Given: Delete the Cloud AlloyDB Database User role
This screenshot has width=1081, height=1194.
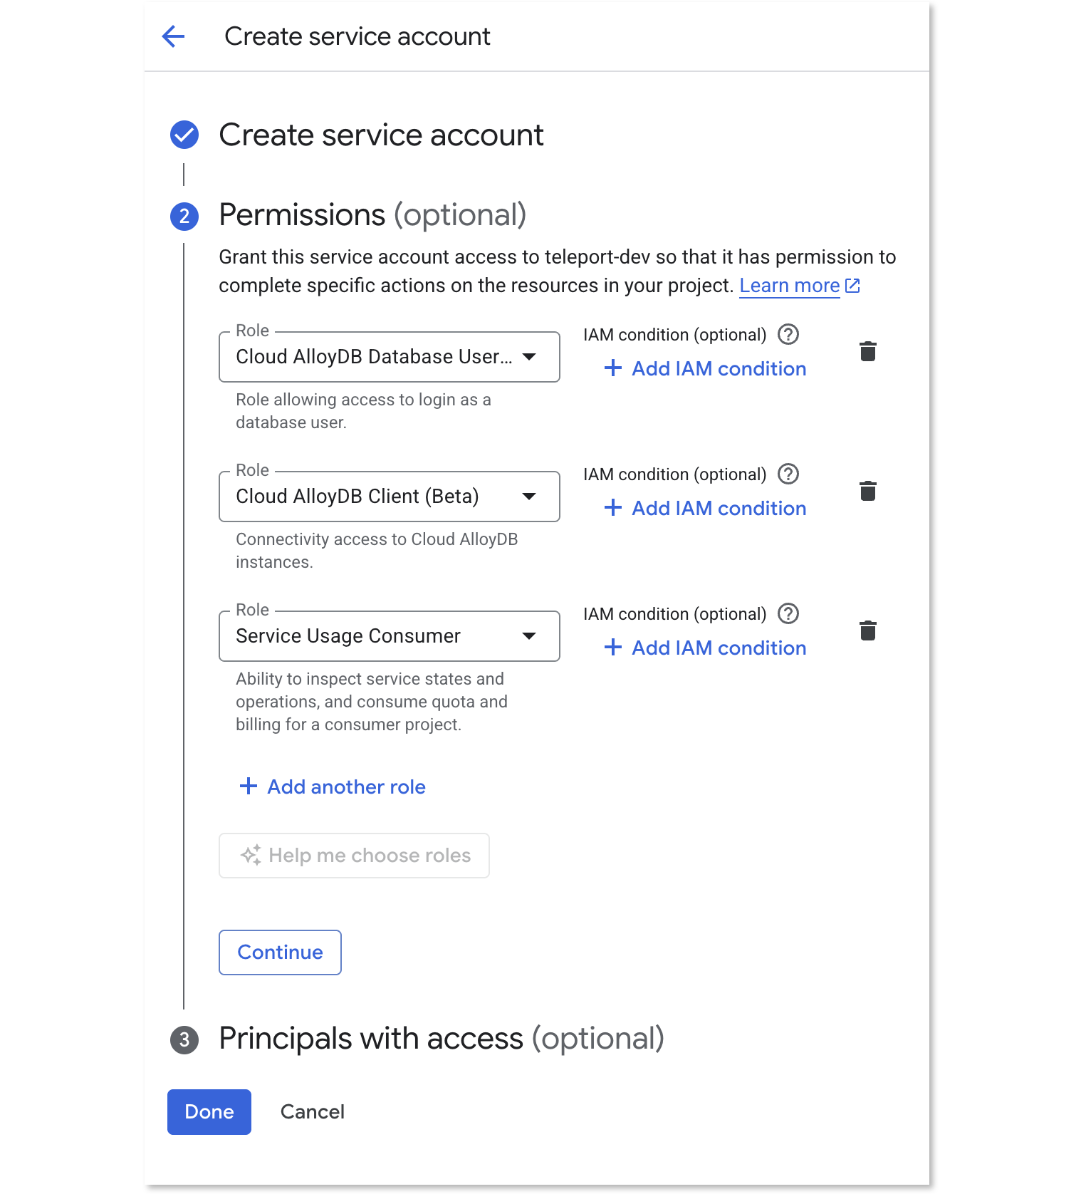Looking at the screenshot, I should coord(867,351).
